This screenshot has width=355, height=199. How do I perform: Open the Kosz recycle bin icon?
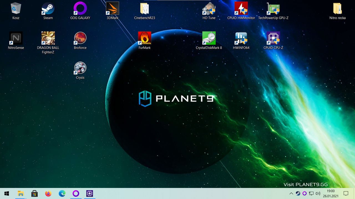[x=16, y=11]
